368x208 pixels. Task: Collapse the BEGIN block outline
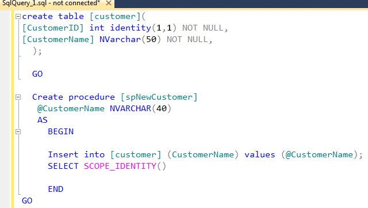[18, 131]
